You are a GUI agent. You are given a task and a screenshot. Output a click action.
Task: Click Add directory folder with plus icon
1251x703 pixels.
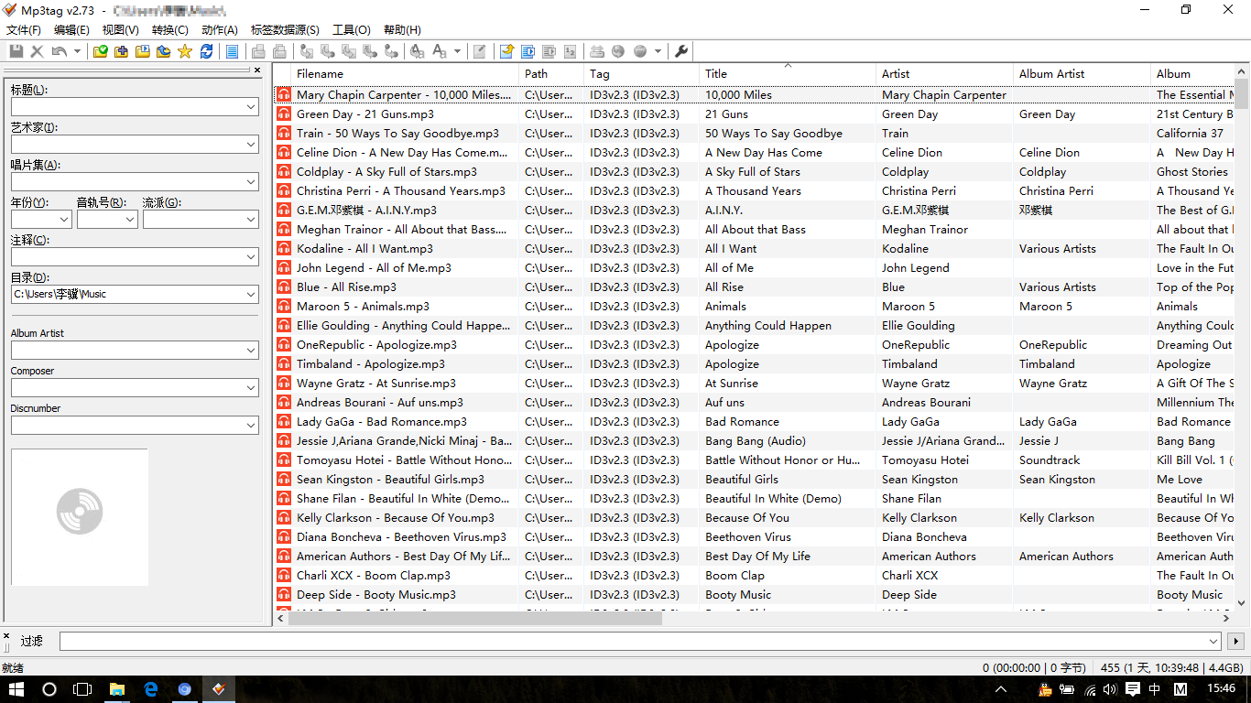coord(121,51)
